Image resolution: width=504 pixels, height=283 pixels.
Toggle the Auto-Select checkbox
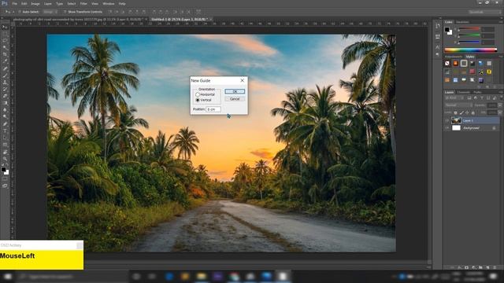point(19,12)
